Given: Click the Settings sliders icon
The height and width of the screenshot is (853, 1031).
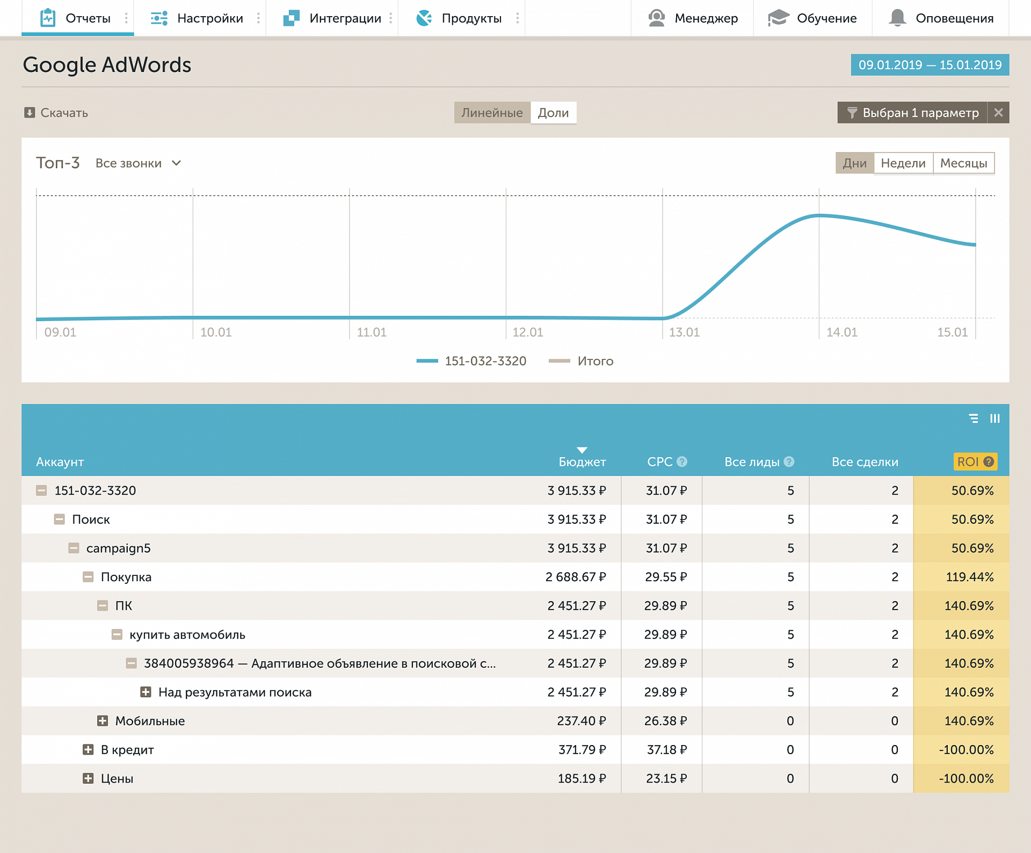Looking at the screenshot, I should coord(159,18).
